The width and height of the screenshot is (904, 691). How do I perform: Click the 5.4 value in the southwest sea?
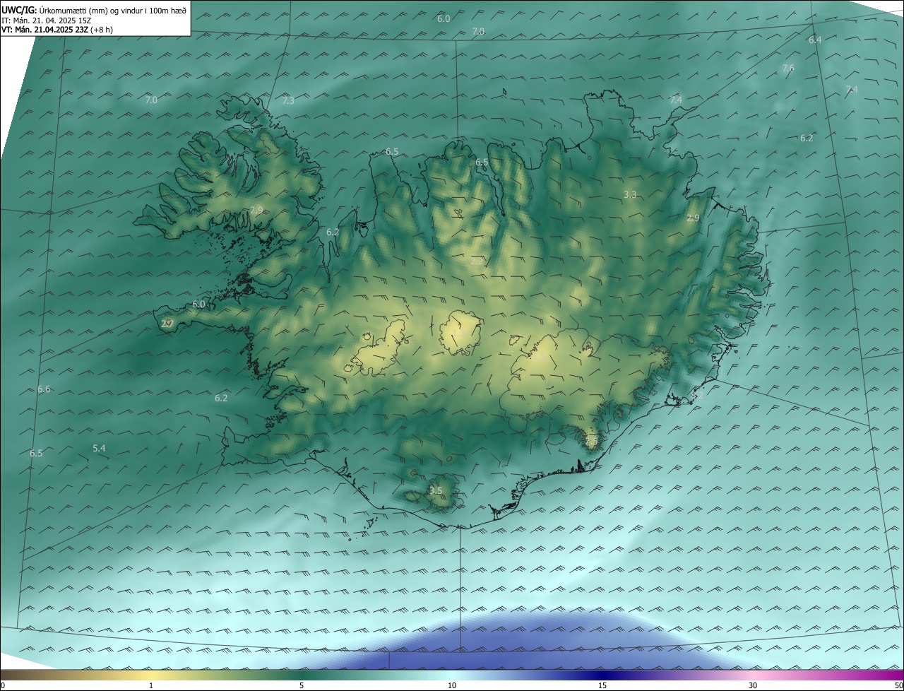click(x=99, y=449)
